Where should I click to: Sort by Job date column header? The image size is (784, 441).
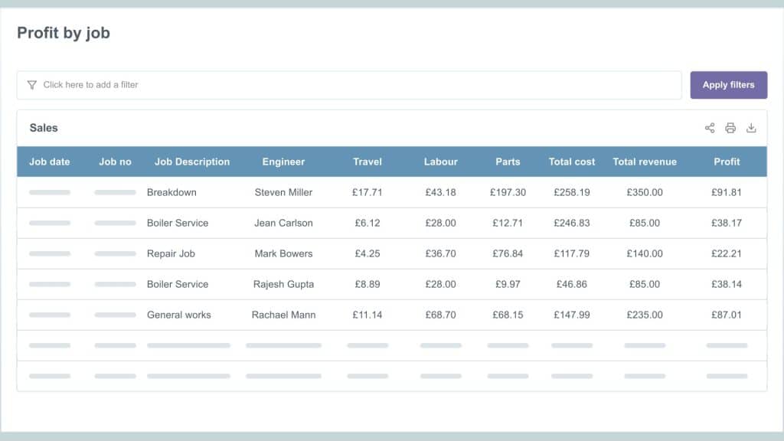50,162
